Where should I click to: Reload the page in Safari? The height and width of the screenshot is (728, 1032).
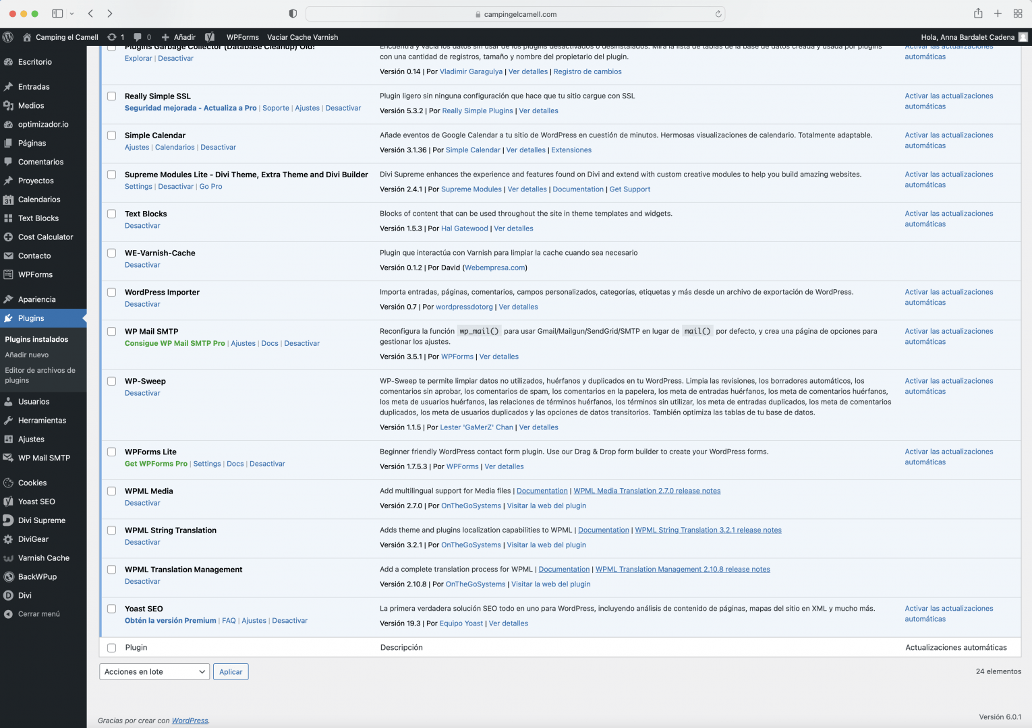718,13
